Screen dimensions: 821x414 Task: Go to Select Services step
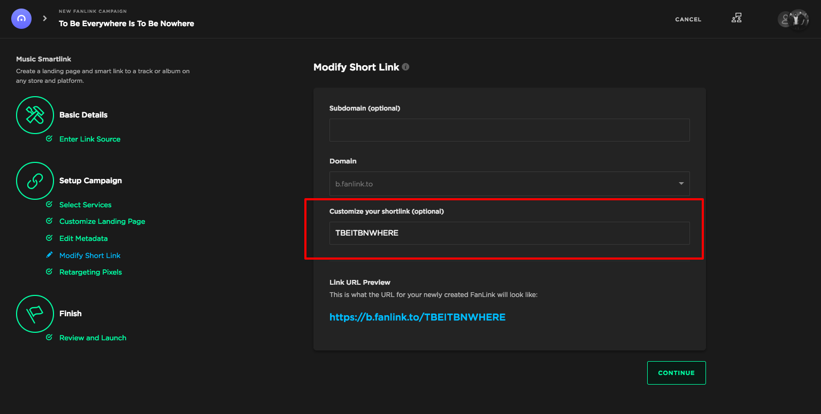pyautogui.click(x=86, y=205)
